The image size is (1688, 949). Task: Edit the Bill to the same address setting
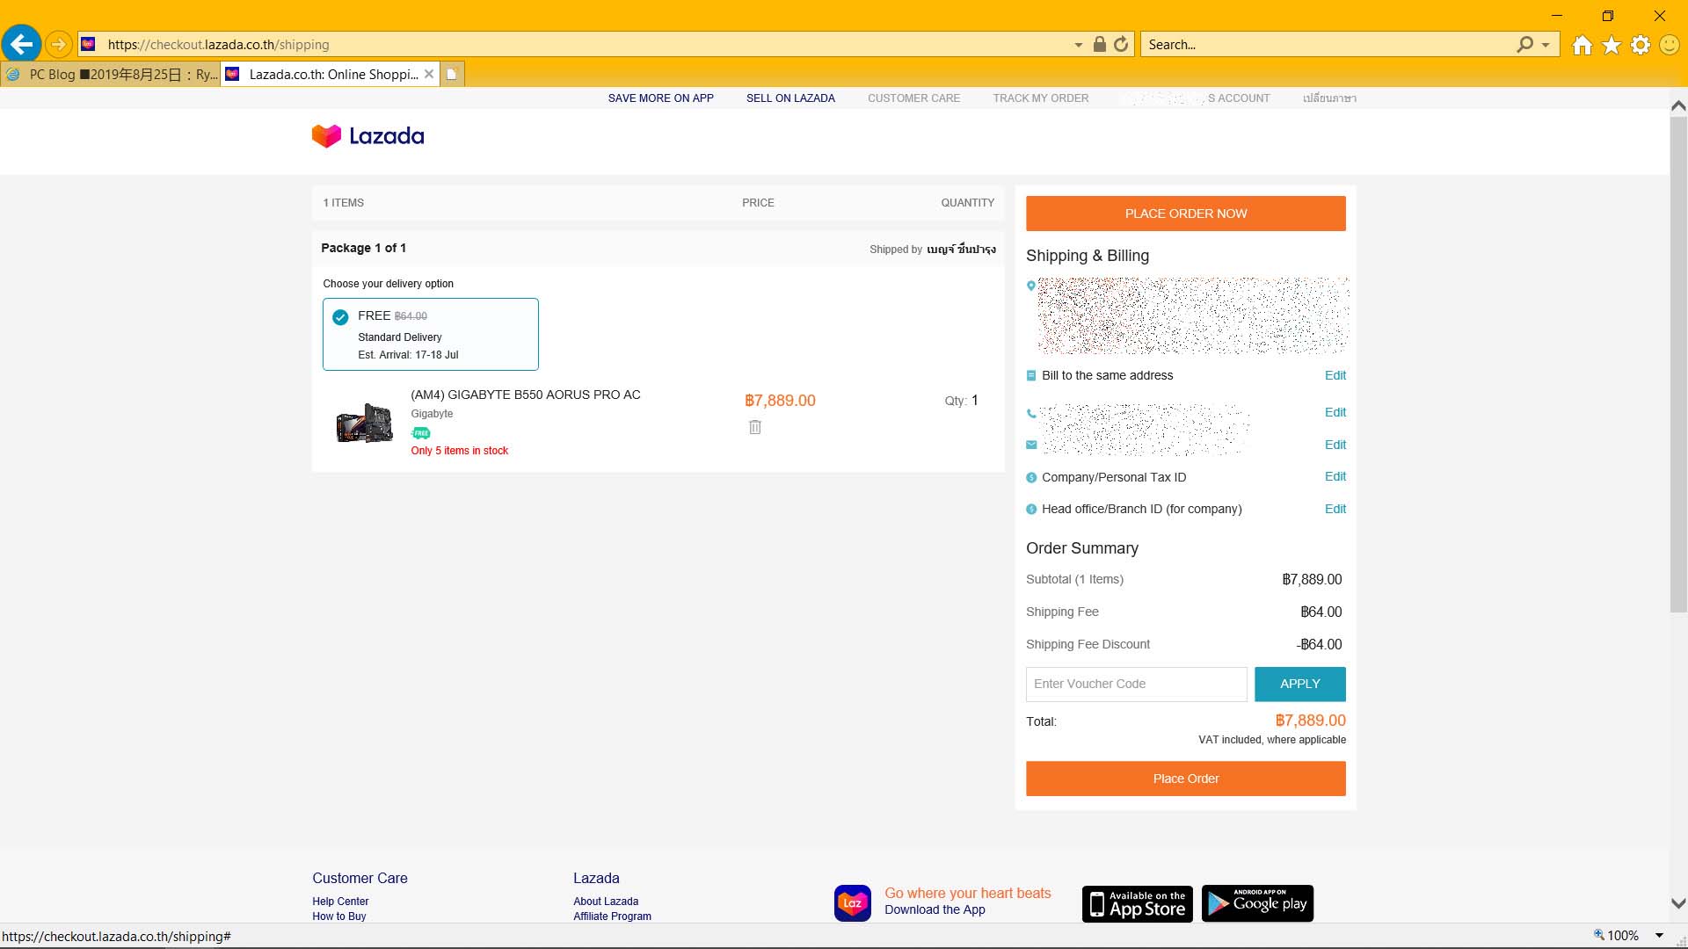point(1335,375)
